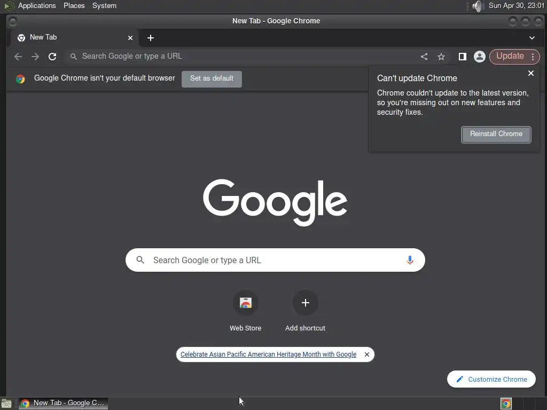547x410 pixels.
Task: Go forward with the forward arrow
Action: [35, 57]
